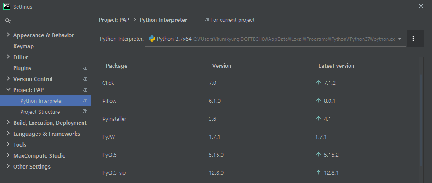The image size is (432, 183).
Task: Select the Pillow package row
Action: (260, 101)
